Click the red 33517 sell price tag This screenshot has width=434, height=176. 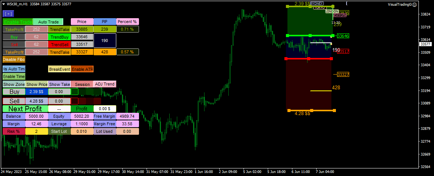click(x=343, y=51)
